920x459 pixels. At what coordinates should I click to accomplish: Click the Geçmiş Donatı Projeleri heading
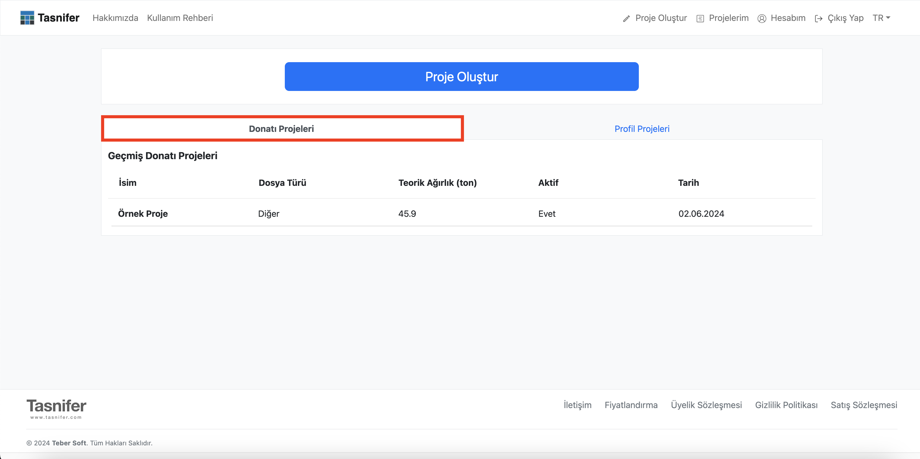[x=162, y=156]
